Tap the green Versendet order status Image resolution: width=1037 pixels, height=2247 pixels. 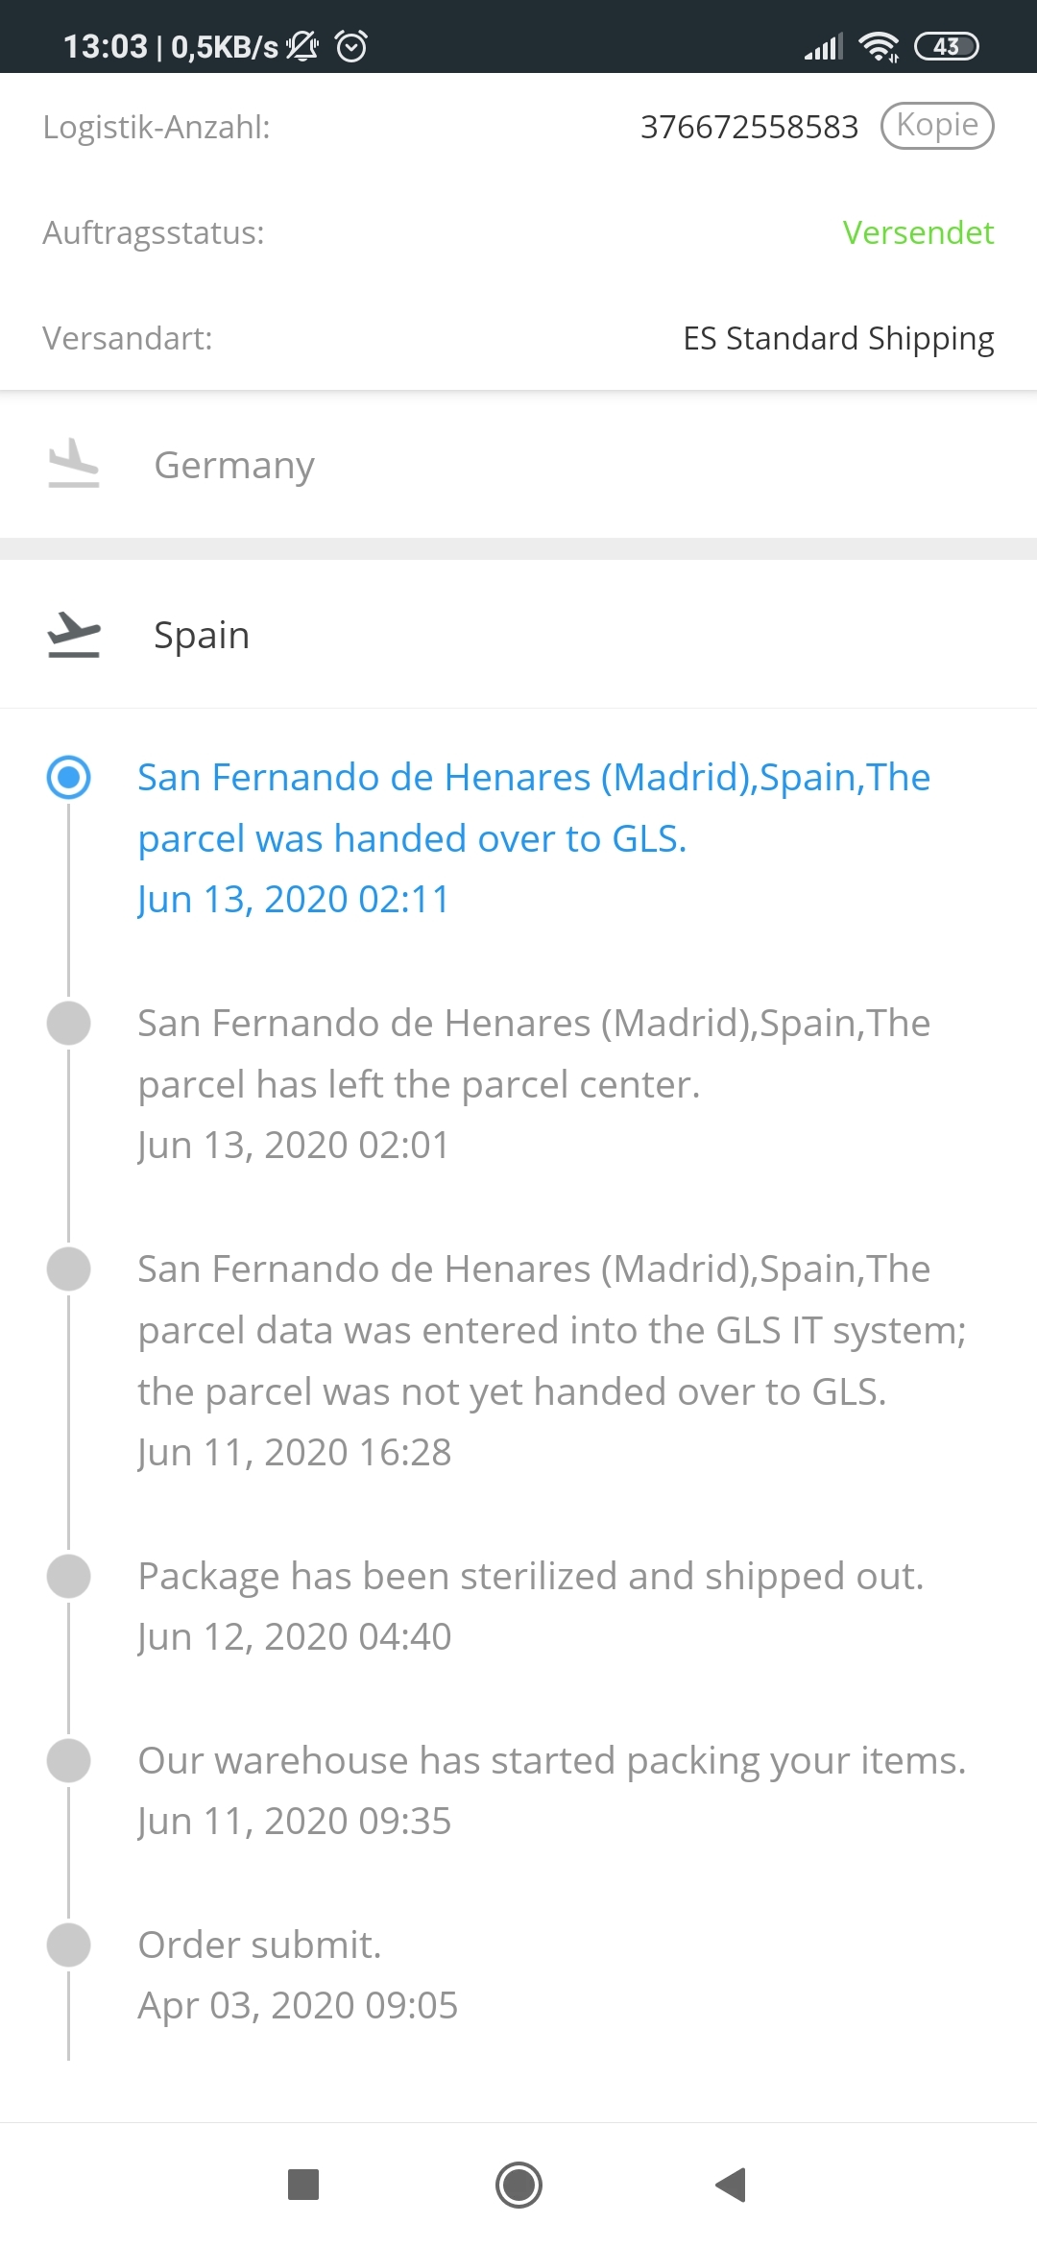918,232
